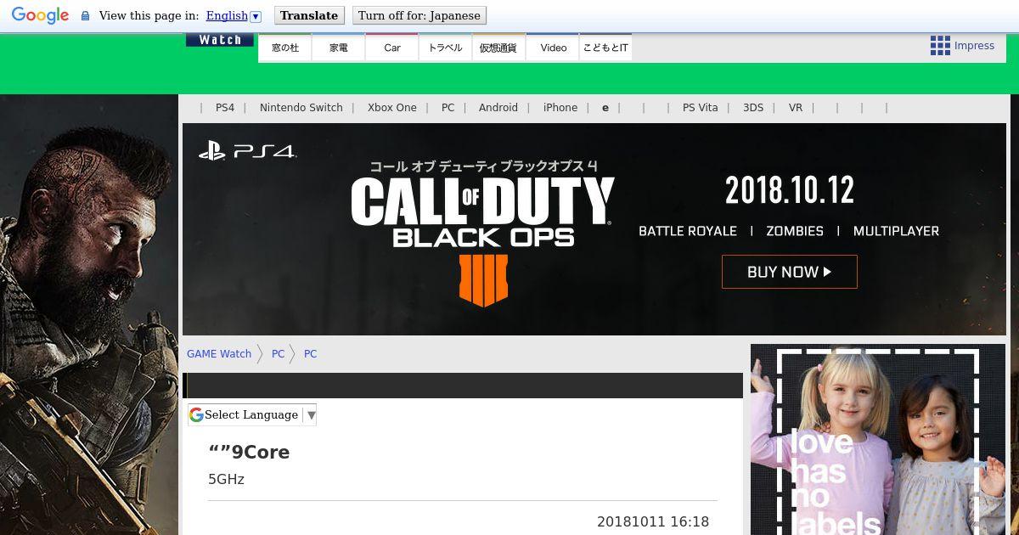Open the 窓の杜 tab
The width and height of the screenshot is (1019, 535).
(x=285, y=48)
